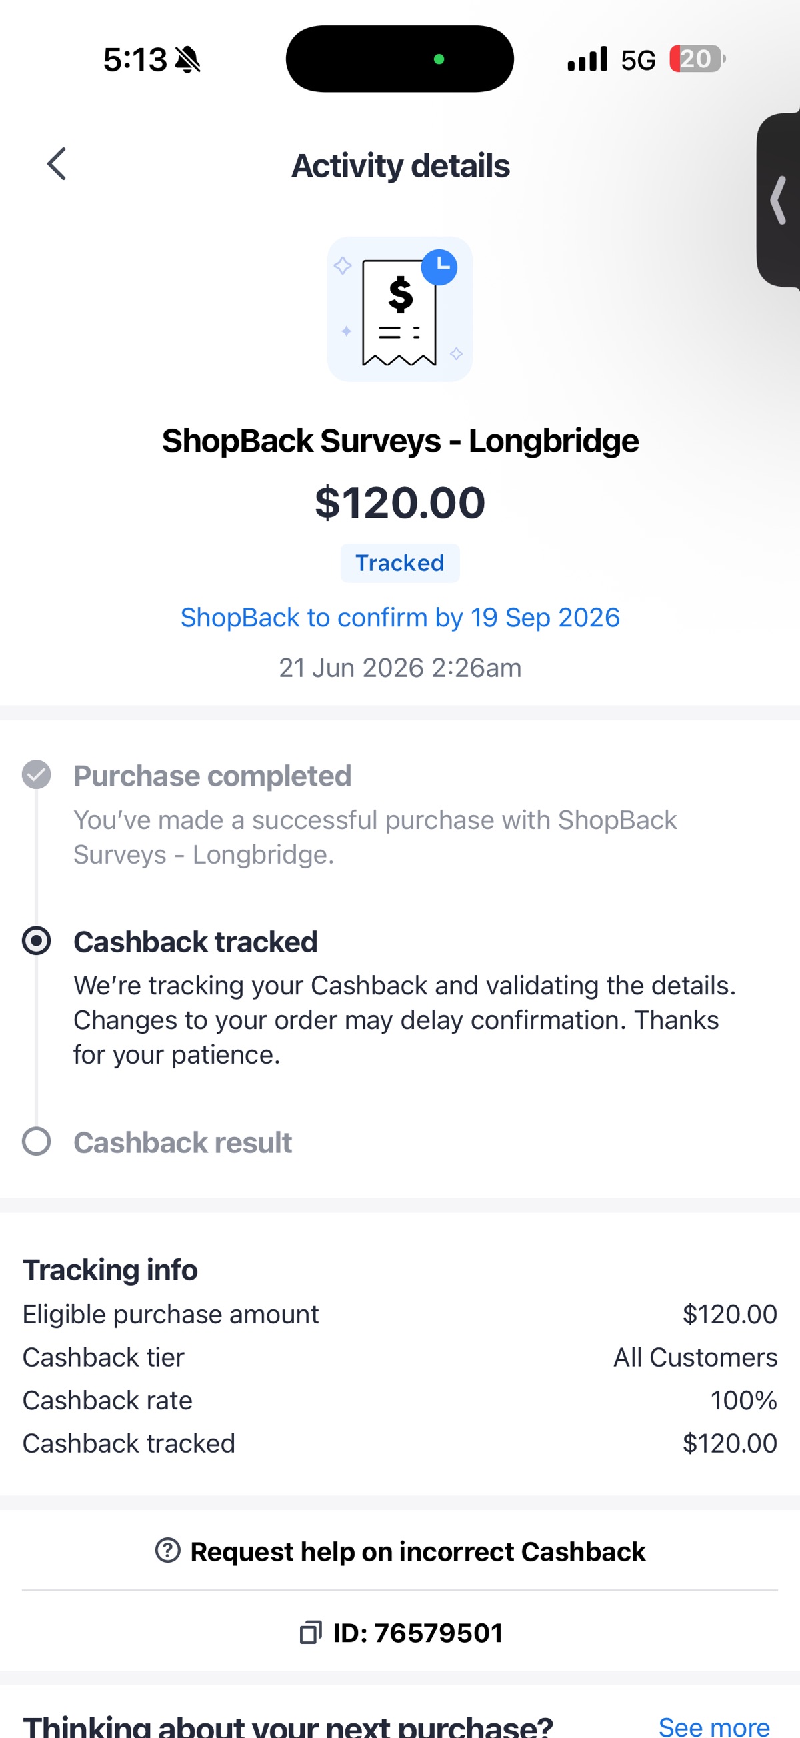Tap the receipt with clock illustration
Image resolution: width=800 pixels, height=1738 pixels.
tap(399, 309)
